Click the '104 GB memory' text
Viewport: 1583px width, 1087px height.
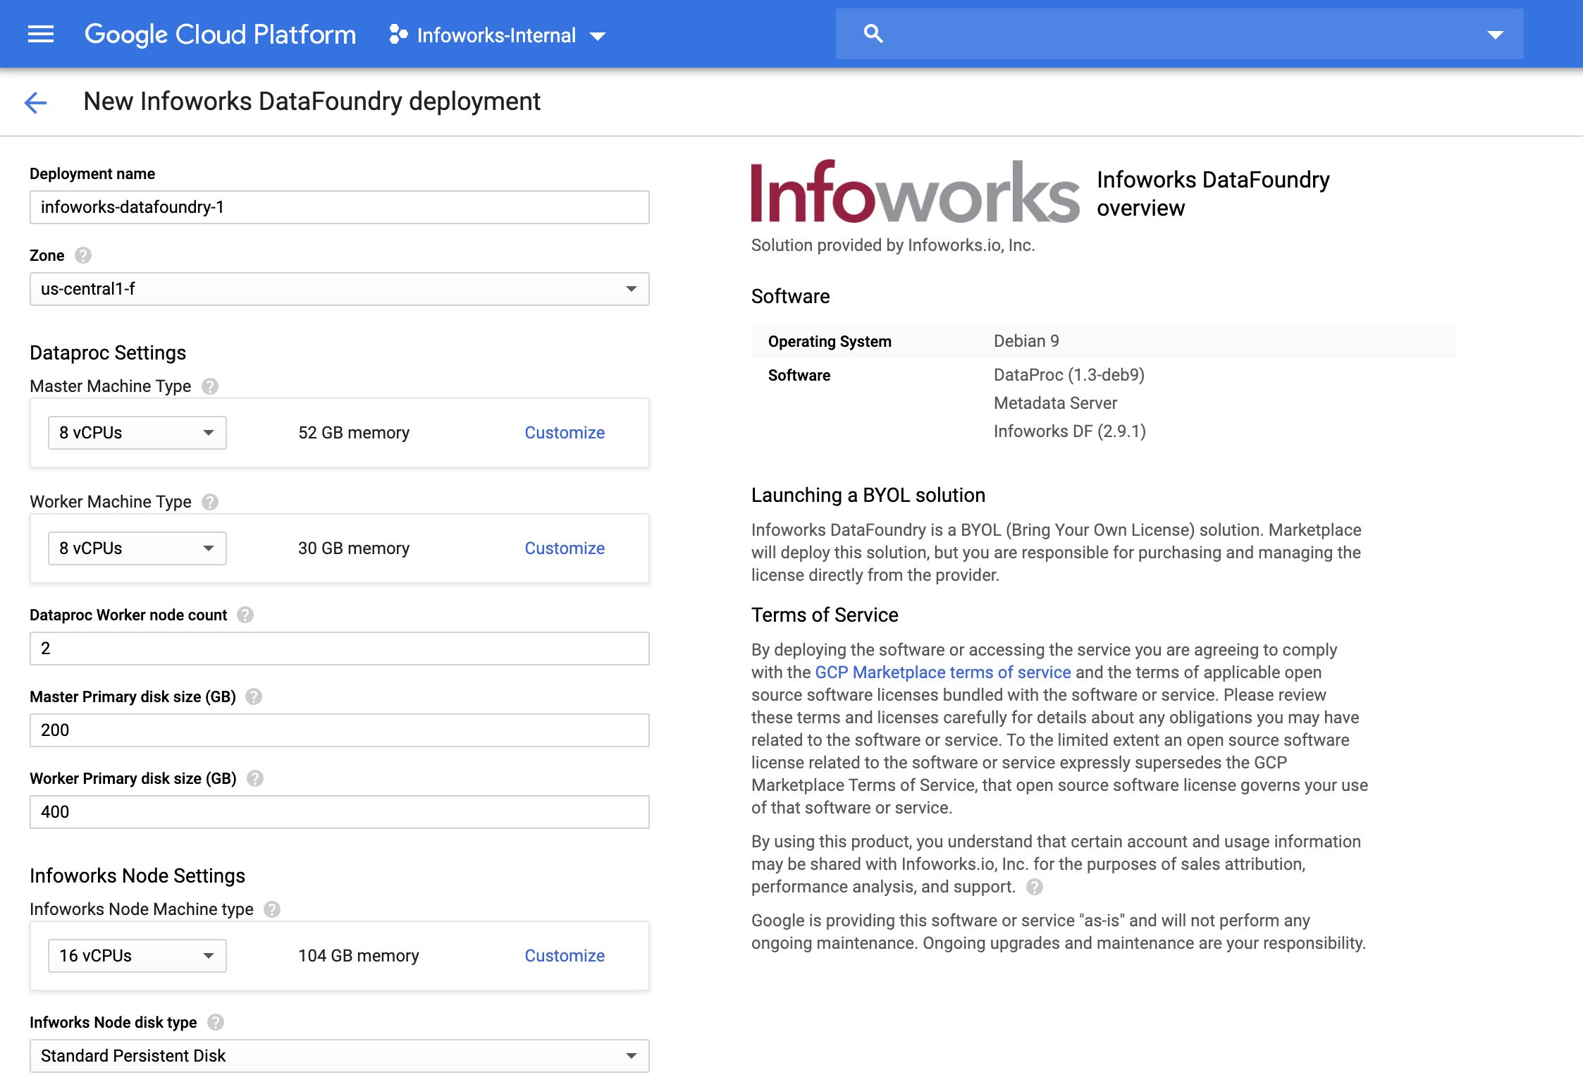coord(359,956)
